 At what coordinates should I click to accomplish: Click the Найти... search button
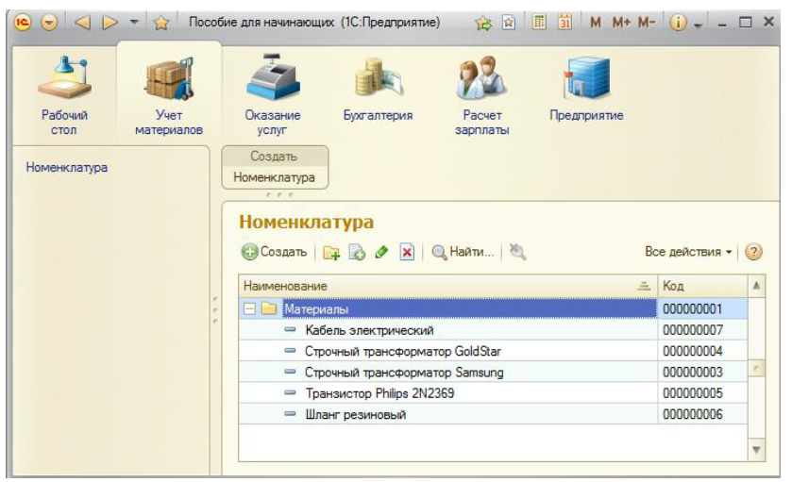pos(463,252)
